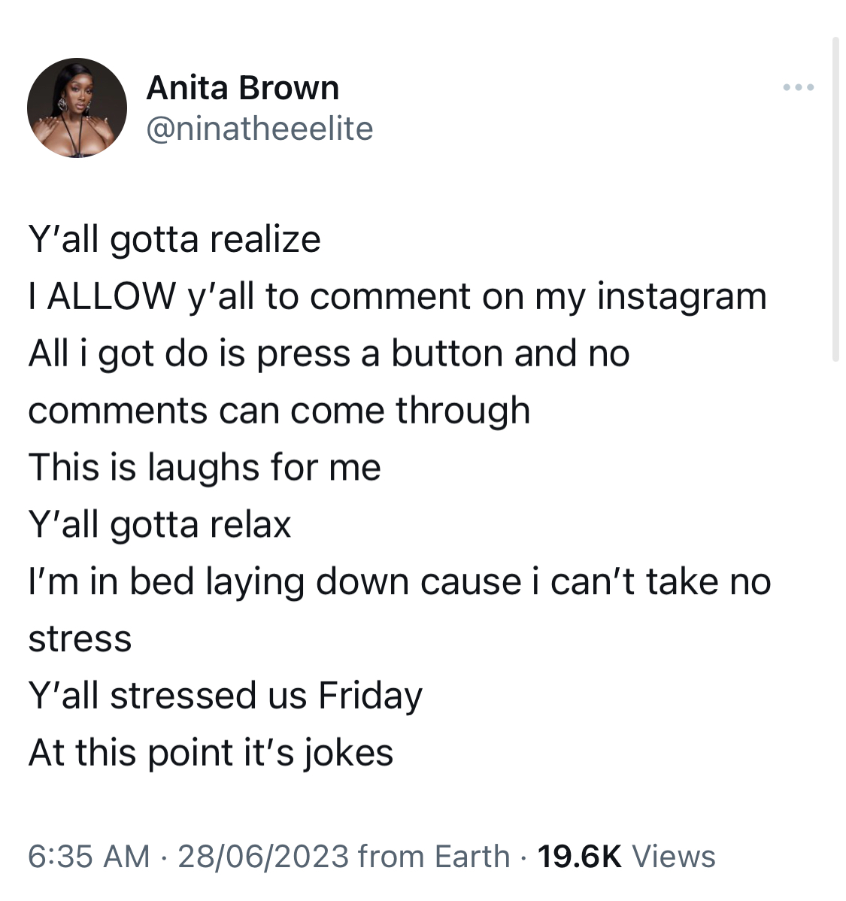The height and width of the screenshot is (901, 846).
Task: Click the line 'This is laughs for me'
Action: tap(205, 468)
